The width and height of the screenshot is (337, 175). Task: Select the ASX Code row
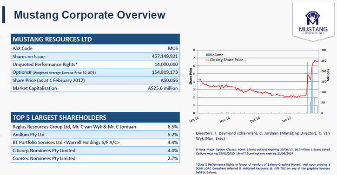coord(95,48)
